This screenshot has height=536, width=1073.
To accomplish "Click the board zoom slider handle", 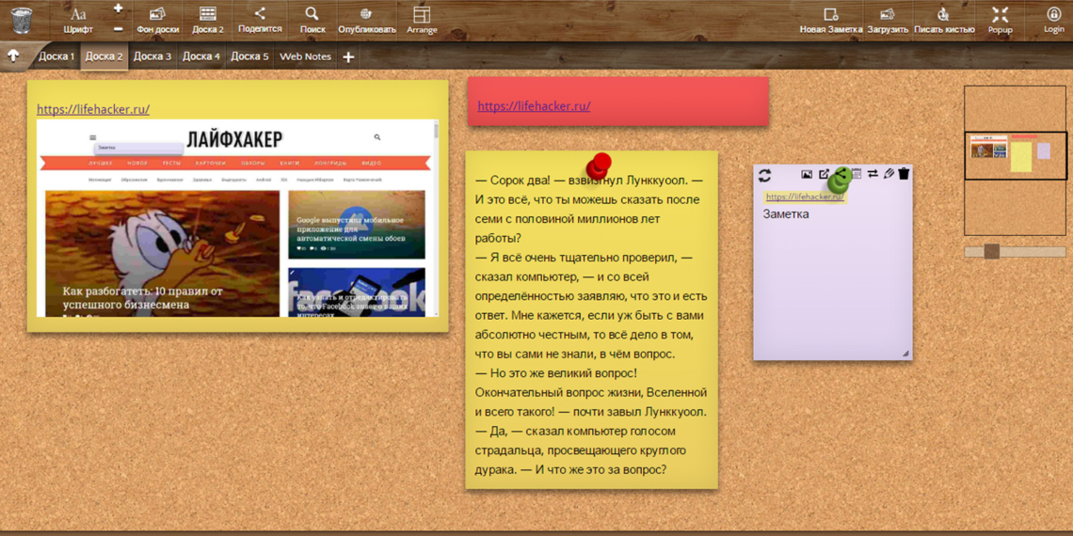I will 991,251.
